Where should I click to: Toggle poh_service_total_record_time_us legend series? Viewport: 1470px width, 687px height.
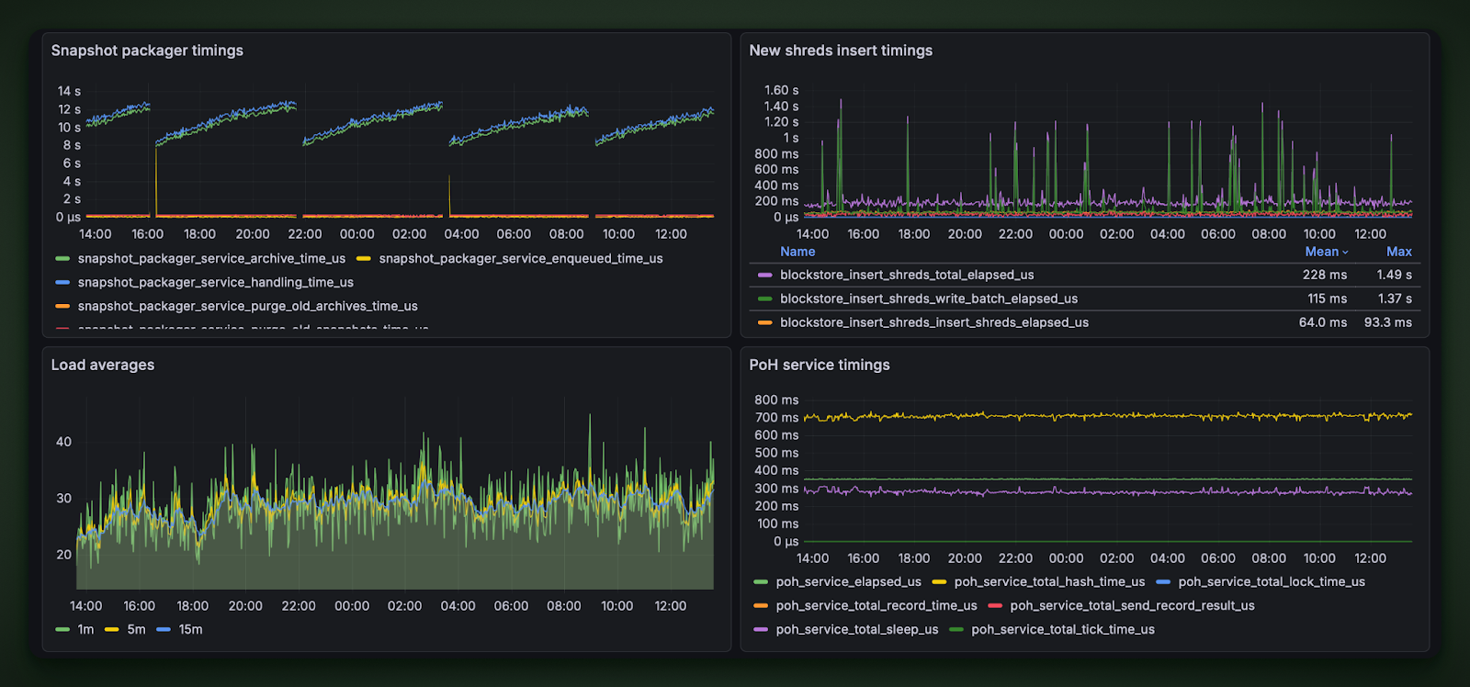(876, 605)
